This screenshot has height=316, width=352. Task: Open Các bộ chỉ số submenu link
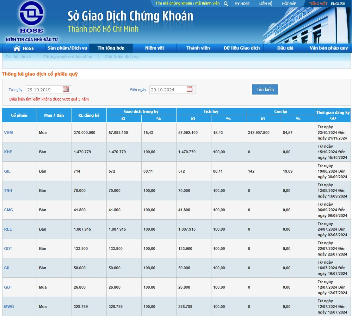coord(18,57)
